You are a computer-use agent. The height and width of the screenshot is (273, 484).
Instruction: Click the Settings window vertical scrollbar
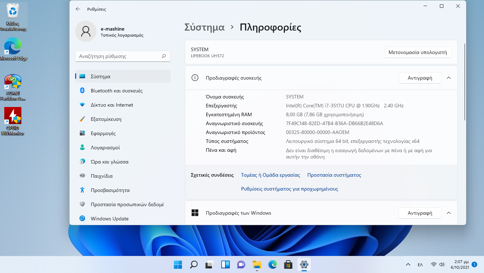464,82
